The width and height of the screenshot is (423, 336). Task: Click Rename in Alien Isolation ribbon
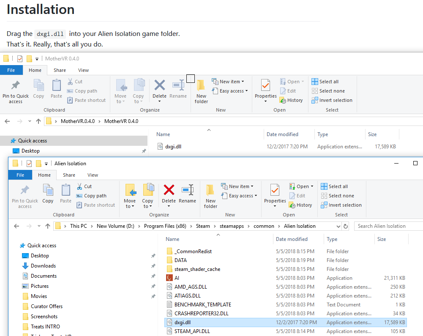click(x=187, y=194)
